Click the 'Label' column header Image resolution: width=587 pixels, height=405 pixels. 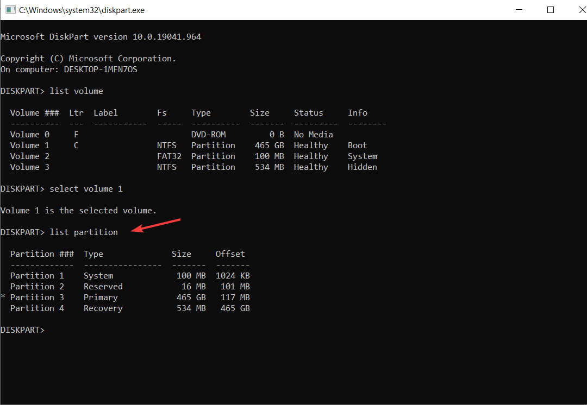pos(105,112)
